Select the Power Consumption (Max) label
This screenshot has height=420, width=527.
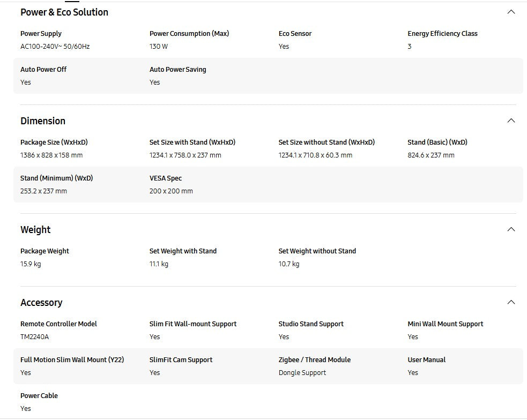(189, 34)
